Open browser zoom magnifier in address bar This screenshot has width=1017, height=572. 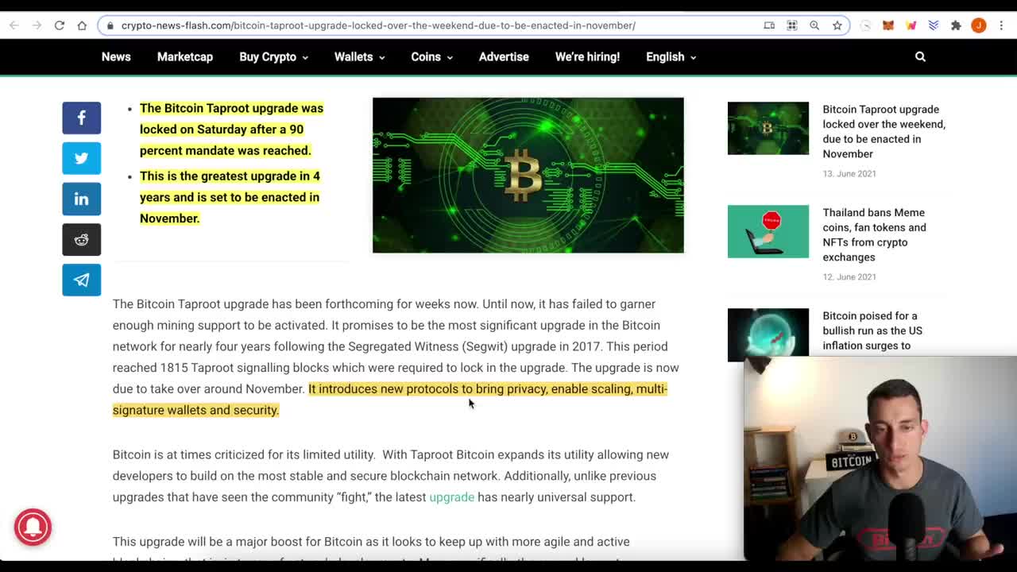[x=814, y=25]
